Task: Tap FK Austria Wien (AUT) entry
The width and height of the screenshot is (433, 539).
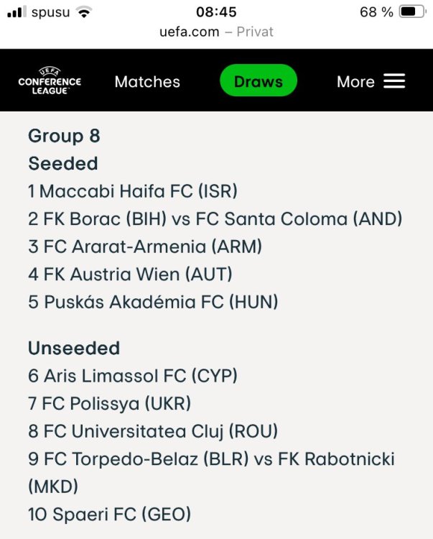Action: (x=130, y=274)
